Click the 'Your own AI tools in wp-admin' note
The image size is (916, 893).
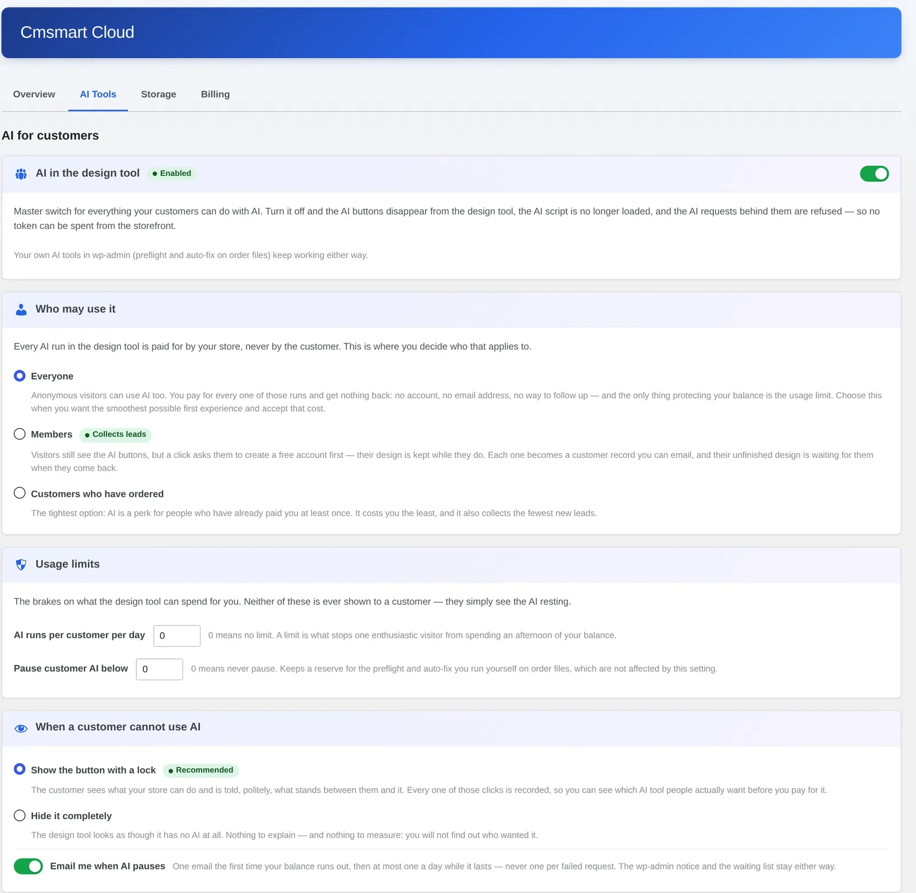(191, 255)
